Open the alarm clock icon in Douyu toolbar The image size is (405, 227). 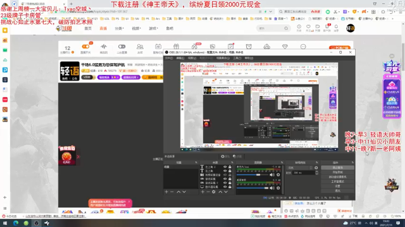(249, 47)
